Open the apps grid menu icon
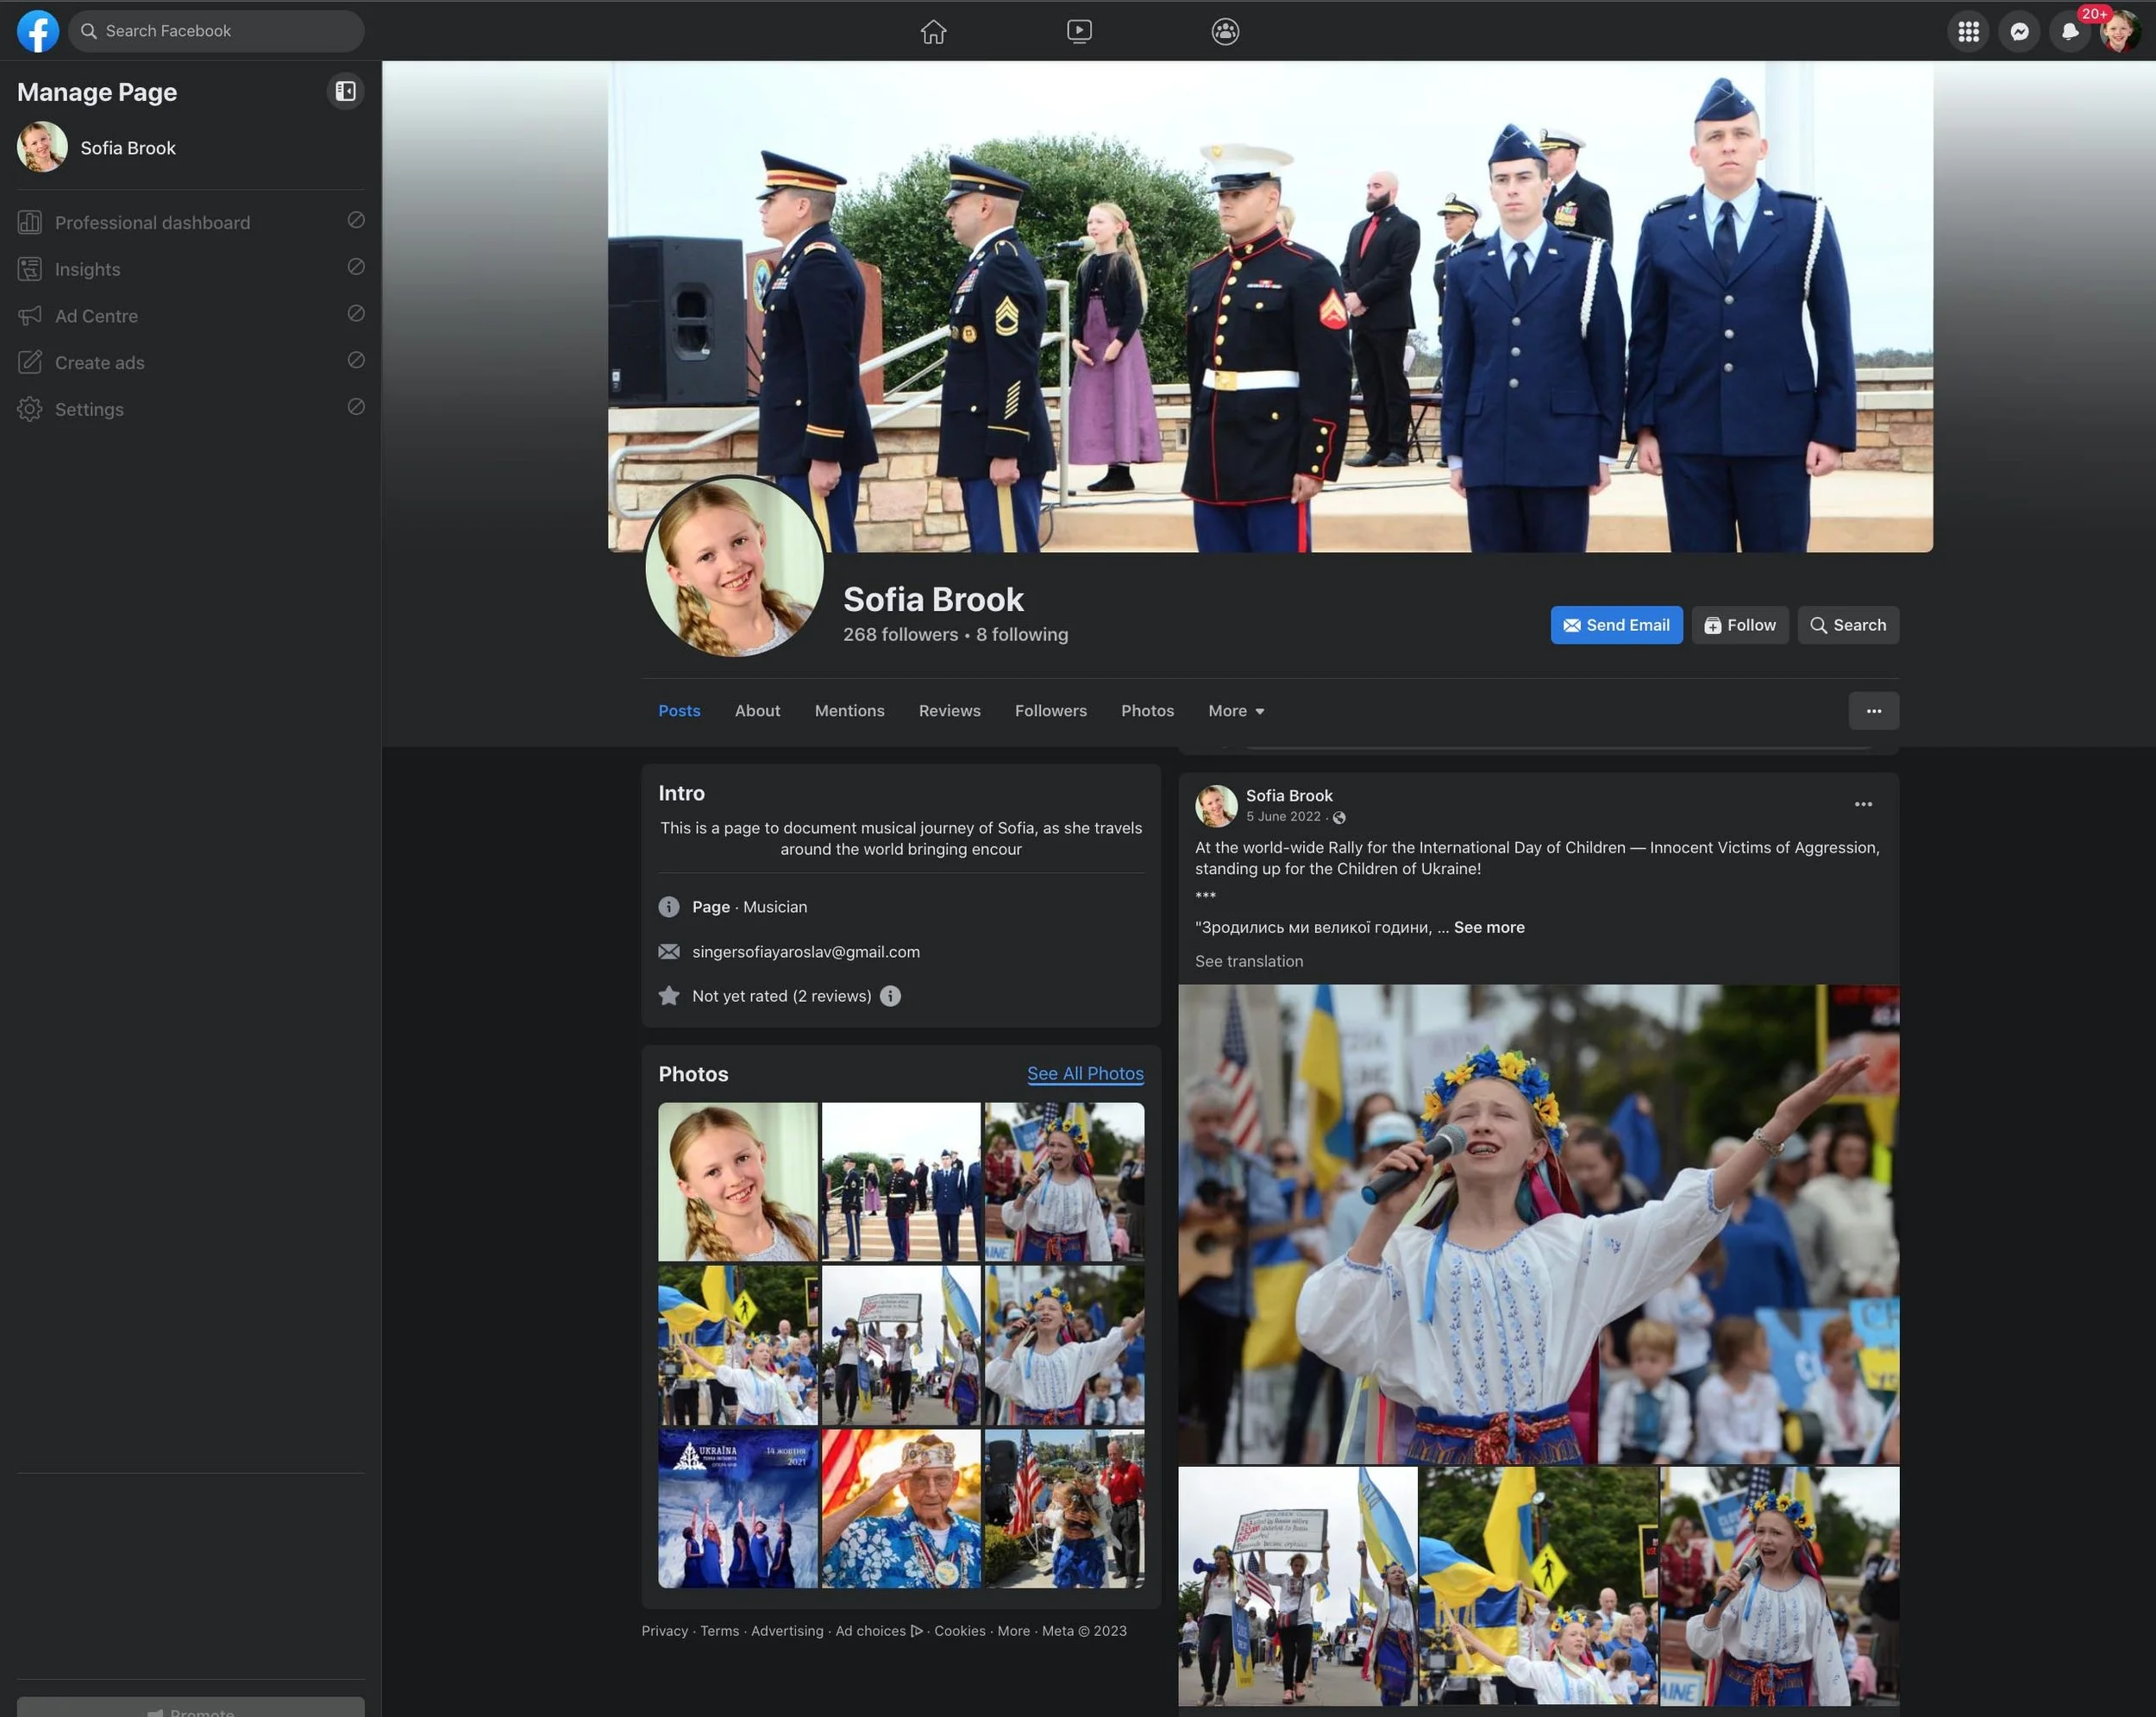Screen dimensions: 2156x1717 1968,31
